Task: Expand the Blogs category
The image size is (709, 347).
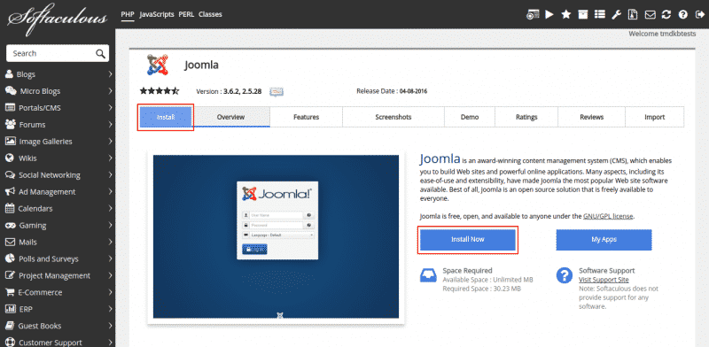Action: click(58, 74)
